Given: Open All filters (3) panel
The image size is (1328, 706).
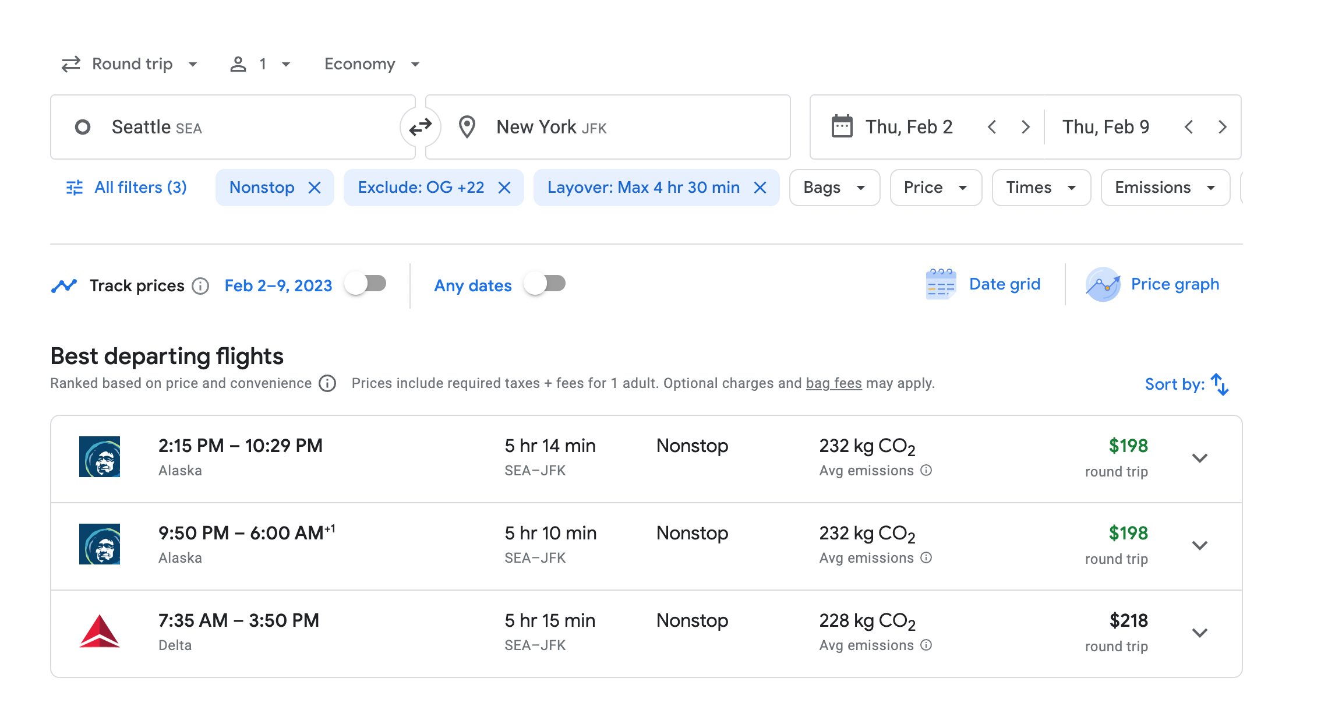Looking at the screenshot, I should pyautogui.click(x=127, y=188).
